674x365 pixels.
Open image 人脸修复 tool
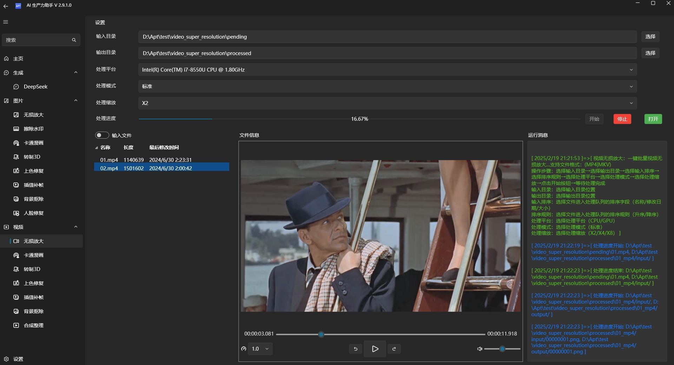click(41, 213)
